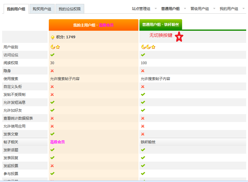Switch to the 购买用户组 tab

pyautogui.click(x=41, y=9)
